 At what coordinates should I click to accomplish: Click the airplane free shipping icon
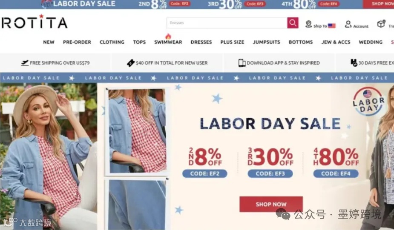(x=25, y=62)
